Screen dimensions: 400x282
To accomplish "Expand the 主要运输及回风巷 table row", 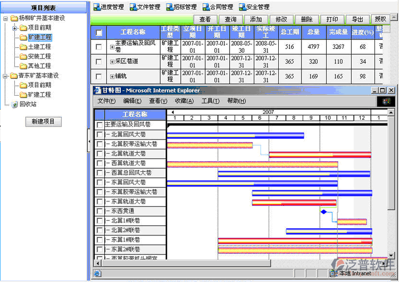I will (112, 47).
